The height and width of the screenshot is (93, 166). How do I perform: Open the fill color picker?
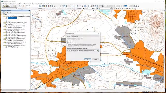(x=126, y=9)
